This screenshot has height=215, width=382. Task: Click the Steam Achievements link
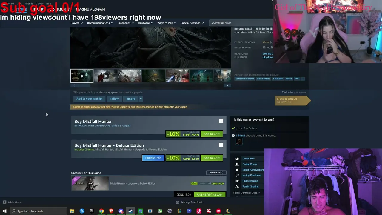point(253,170)
